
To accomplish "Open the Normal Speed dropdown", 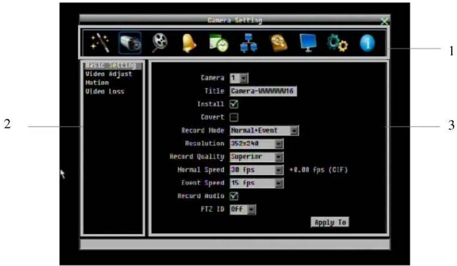I will pos(257,169).
